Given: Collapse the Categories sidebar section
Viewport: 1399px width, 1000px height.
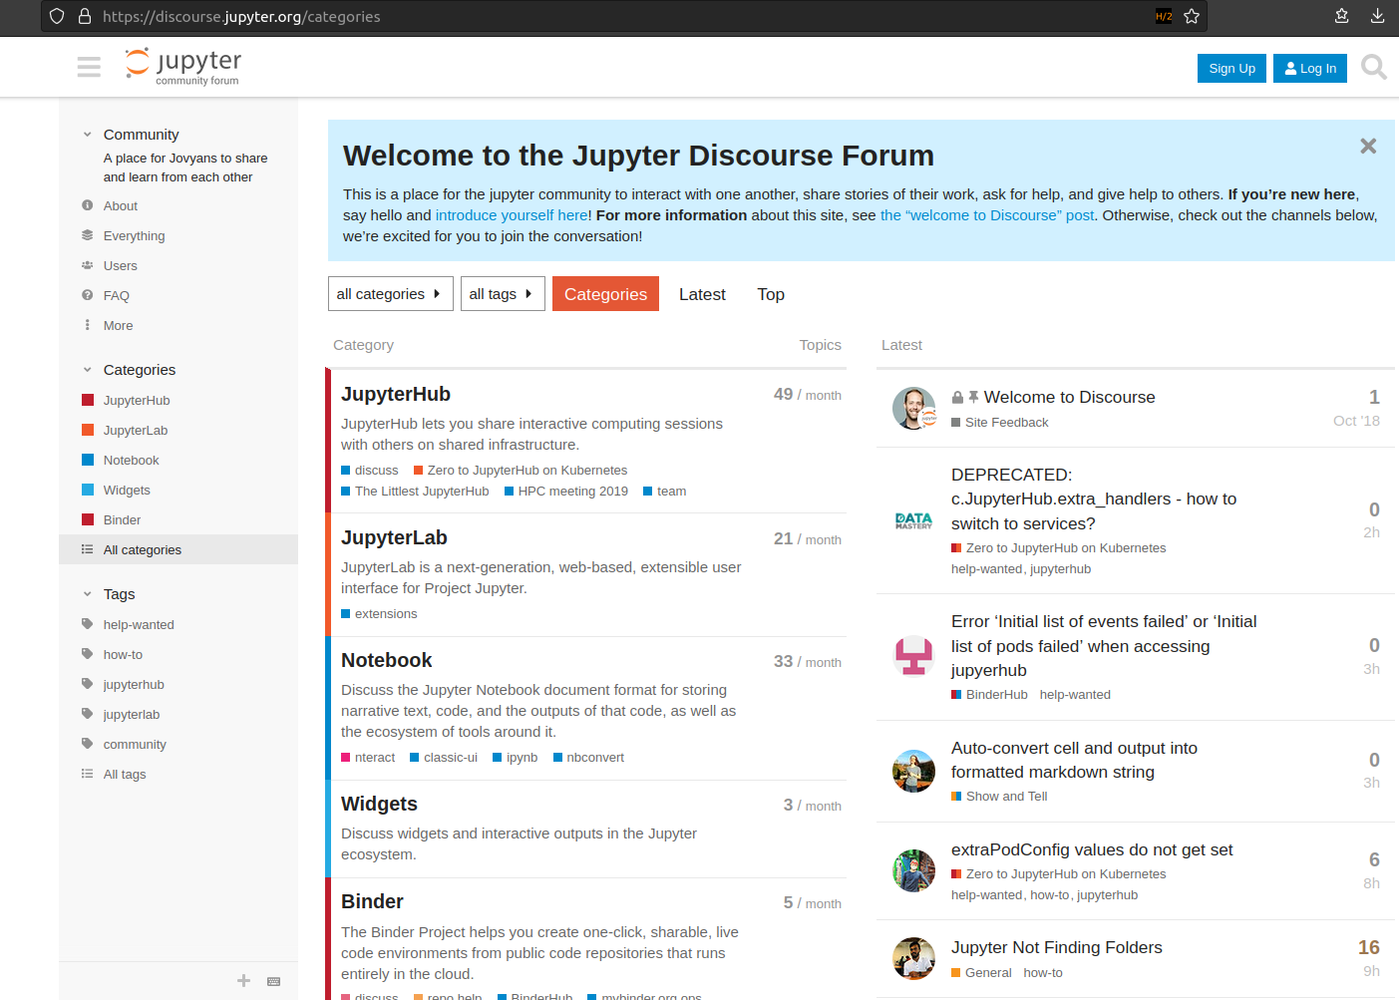Looking at the screenshot, I should (x=88, y=370).
